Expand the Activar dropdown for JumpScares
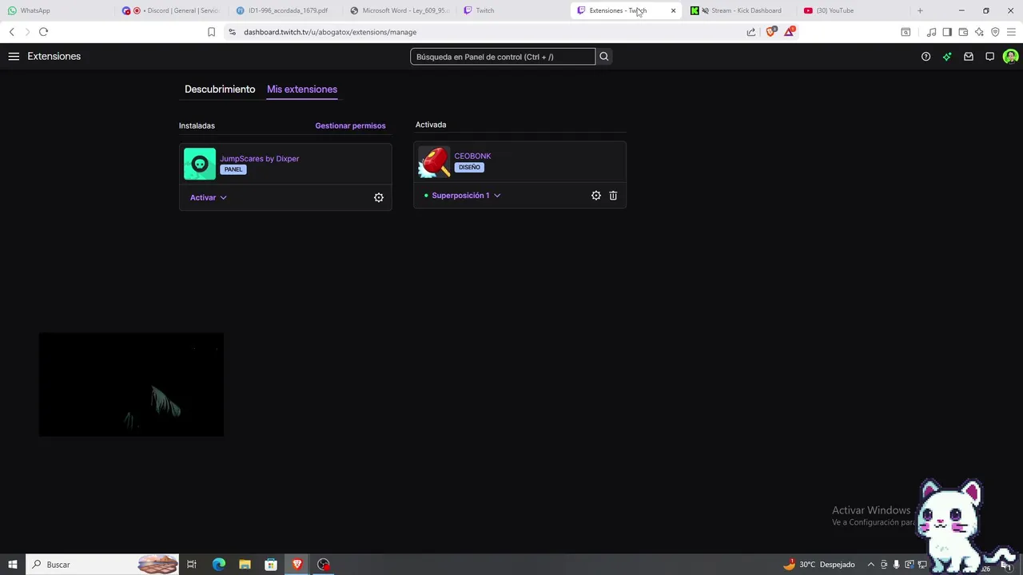This screenshot has height=575, width=1023. coord(209,197)
